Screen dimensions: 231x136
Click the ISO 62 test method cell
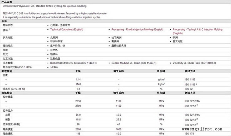coord(188,89)
